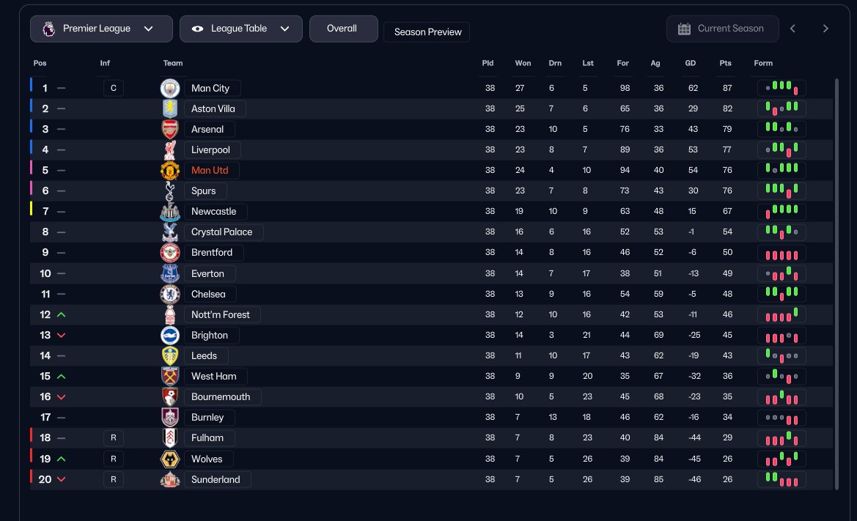The image size is (857, 521).
Task: Open the Premier League competition dropdown
Action: [x=101, y=29]
